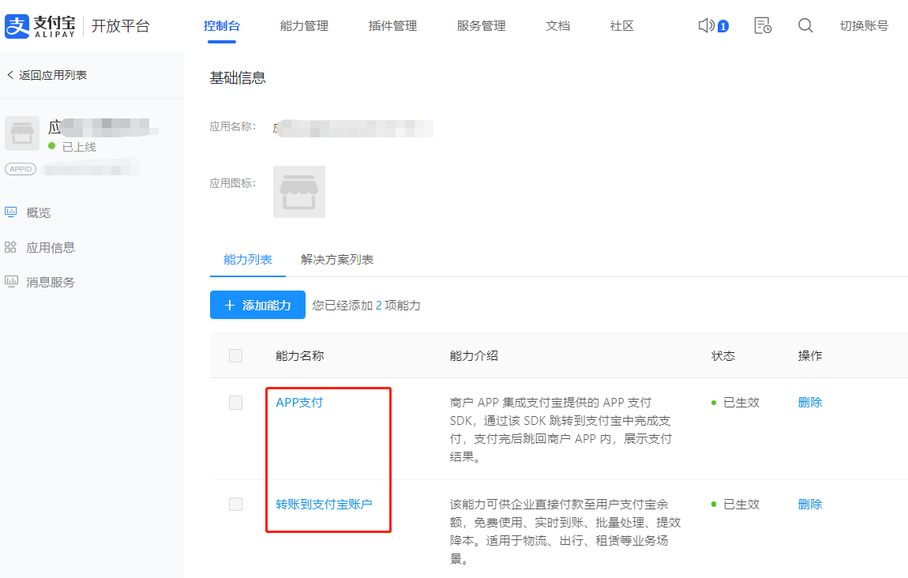Screen dimensions: 908x578
Task: Open 消息服务 in the sidebar
Action: pos(51,282)
